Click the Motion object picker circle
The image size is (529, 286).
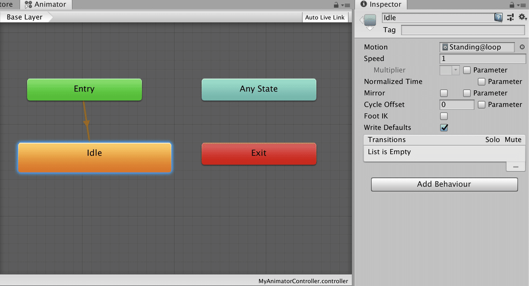click(522, 47)
